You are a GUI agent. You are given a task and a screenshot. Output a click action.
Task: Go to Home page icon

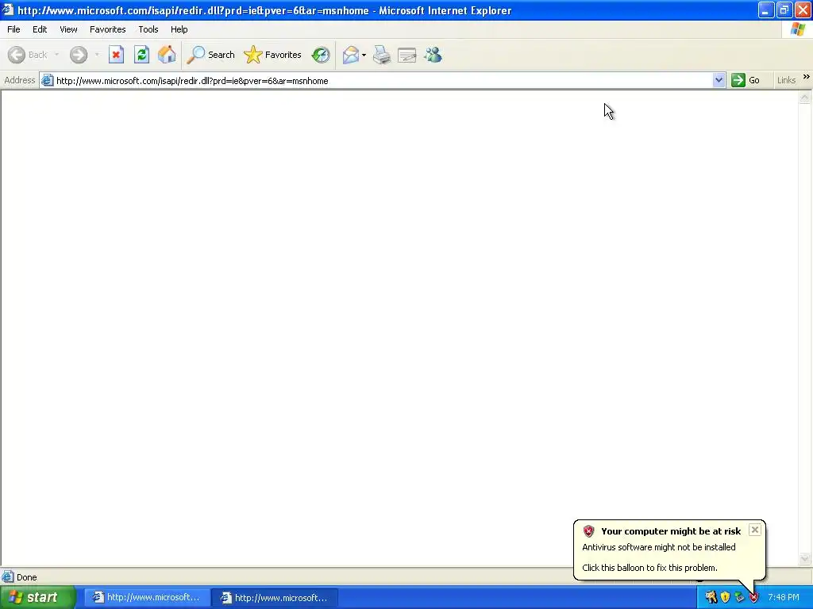[167, 55]
